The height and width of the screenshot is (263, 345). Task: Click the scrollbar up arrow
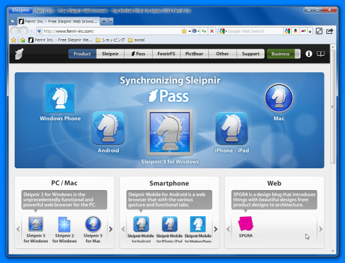coord(333,47)
